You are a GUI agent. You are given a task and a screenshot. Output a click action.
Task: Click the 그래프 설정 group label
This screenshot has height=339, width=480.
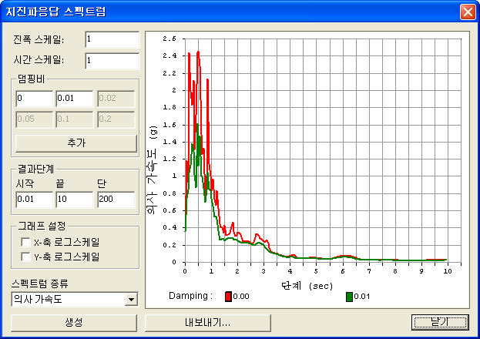42,226
